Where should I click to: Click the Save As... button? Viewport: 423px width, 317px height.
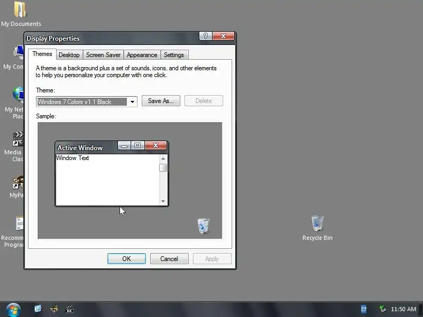pyautogui.click(x=161, y=101)
